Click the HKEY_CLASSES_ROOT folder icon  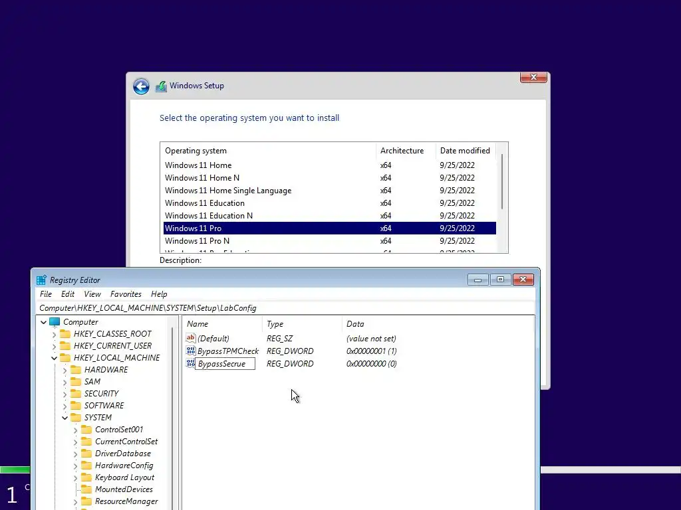65,334
